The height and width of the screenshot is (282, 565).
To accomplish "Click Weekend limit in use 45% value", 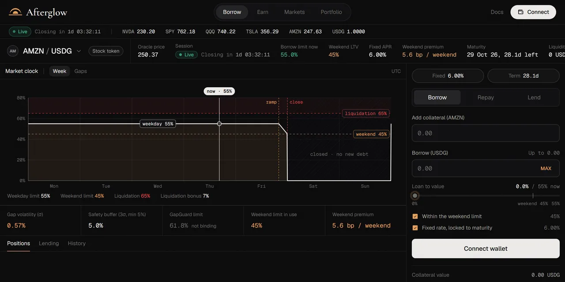I will pyautogui.click(x=256, y=226).
